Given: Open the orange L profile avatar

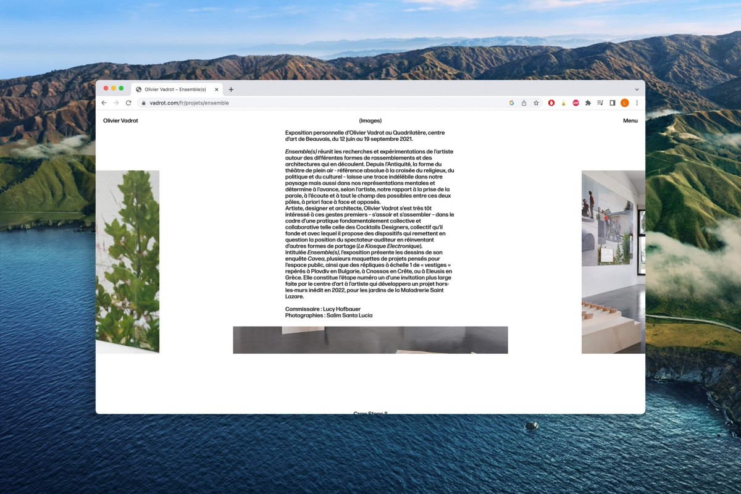Looking at the screenshot, I should click(625, 103).
